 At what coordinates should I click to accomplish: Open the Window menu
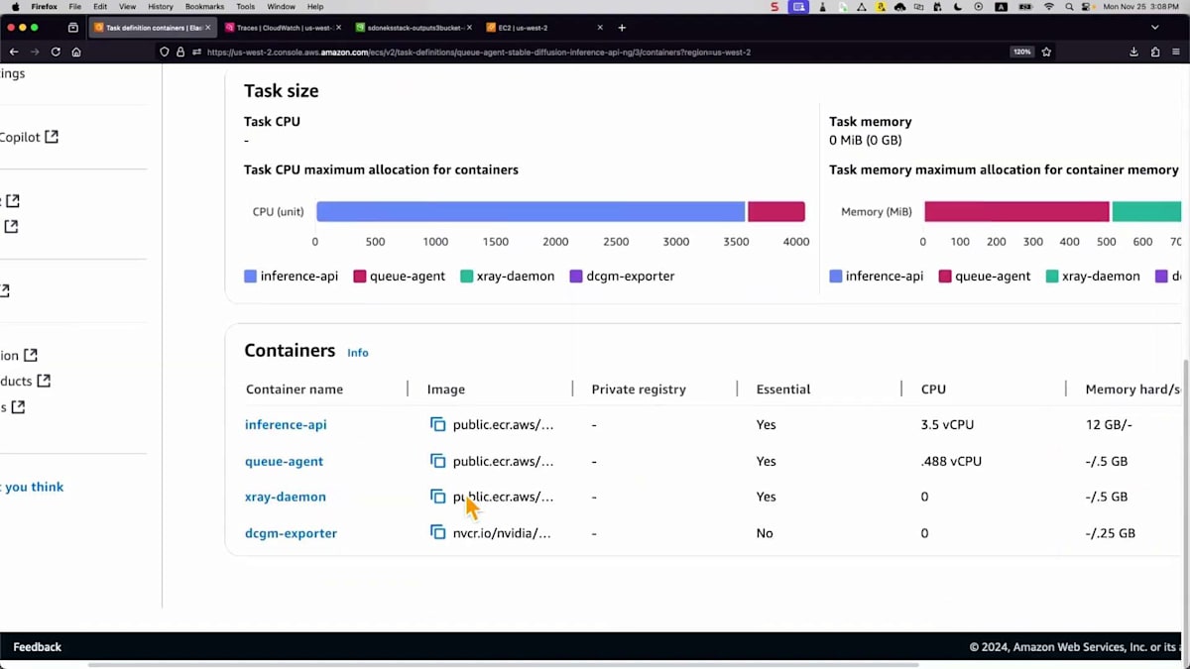(x=281, y=7)
